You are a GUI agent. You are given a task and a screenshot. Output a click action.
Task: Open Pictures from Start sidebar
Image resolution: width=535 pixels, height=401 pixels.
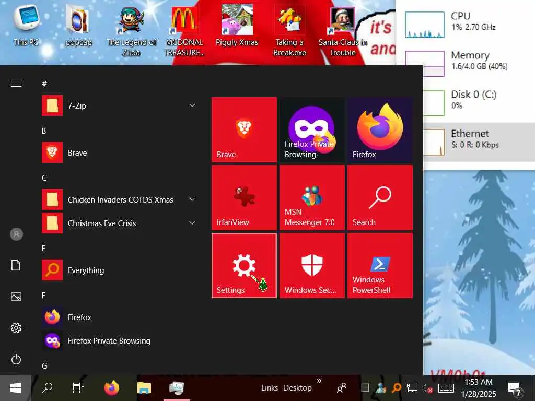[16, 297]
